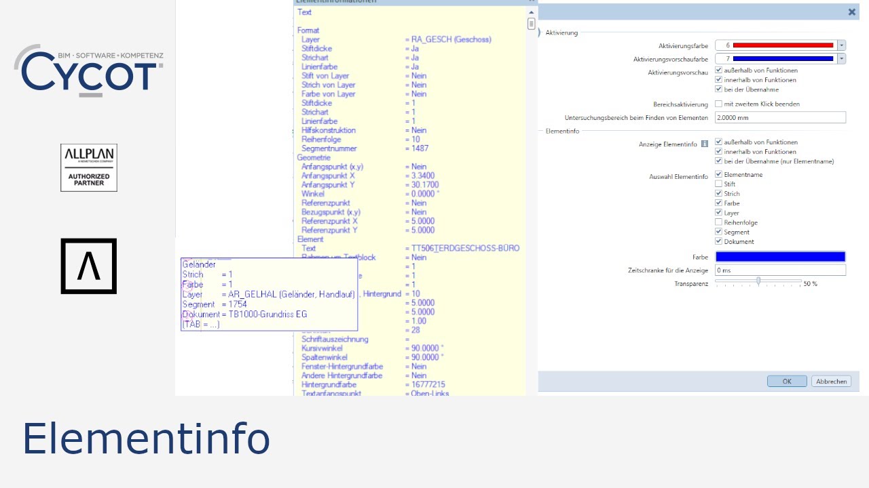Close the options dialog with the X
869x488 pixels.
pos(852,12)
